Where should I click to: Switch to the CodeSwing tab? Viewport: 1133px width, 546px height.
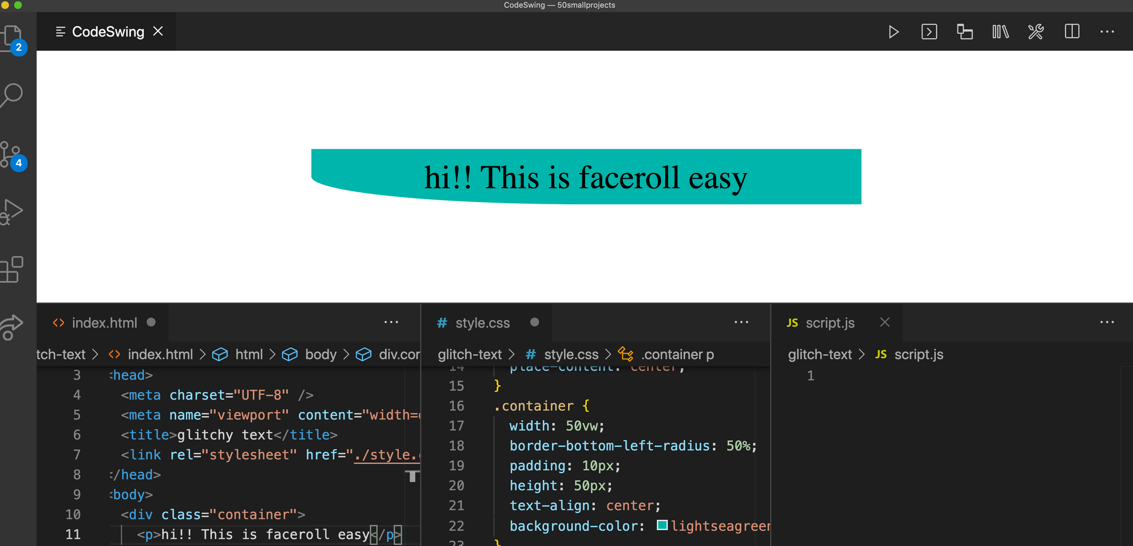tap(108, 32)
